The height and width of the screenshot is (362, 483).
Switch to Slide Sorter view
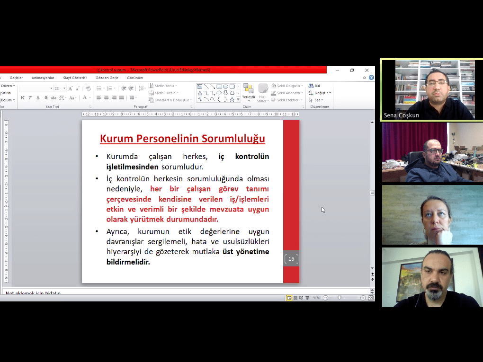coord(295,298)
